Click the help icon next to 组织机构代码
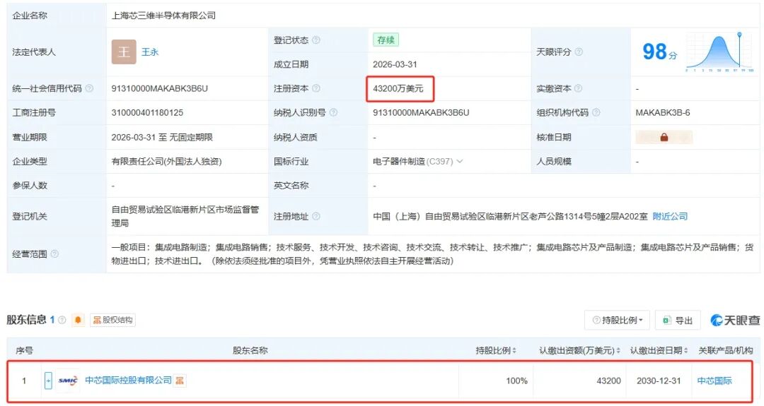Screen dimensions: 764x406 click(596, 113)
